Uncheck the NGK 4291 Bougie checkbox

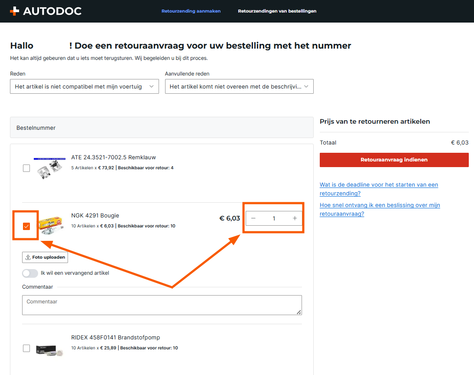pyautogui.click(x=26, y=226)
